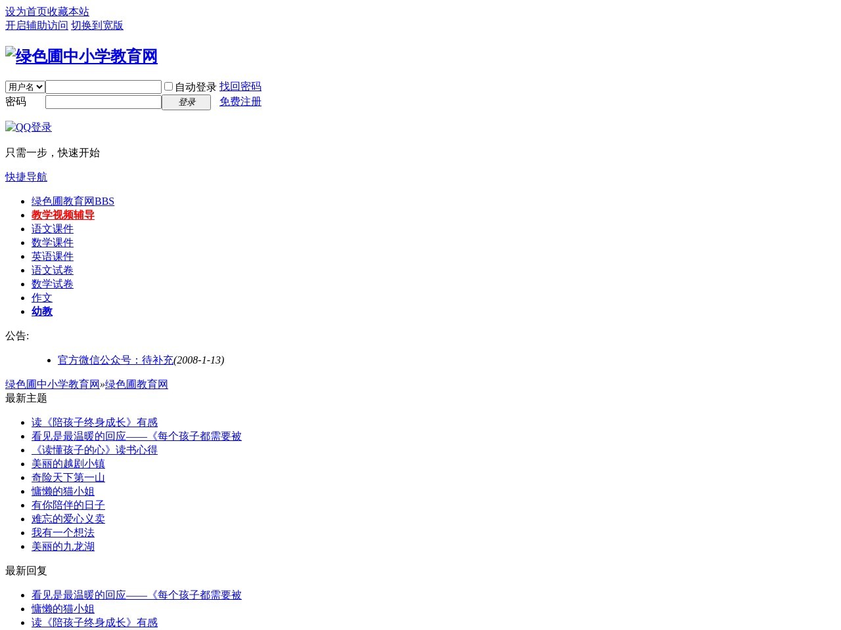Open the 语文试卷 menu item

point(53,270)
